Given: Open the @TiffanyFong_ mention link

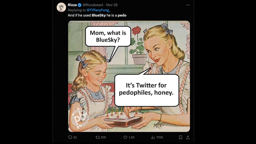Looking at the screenshot, I should click(99, 10).
